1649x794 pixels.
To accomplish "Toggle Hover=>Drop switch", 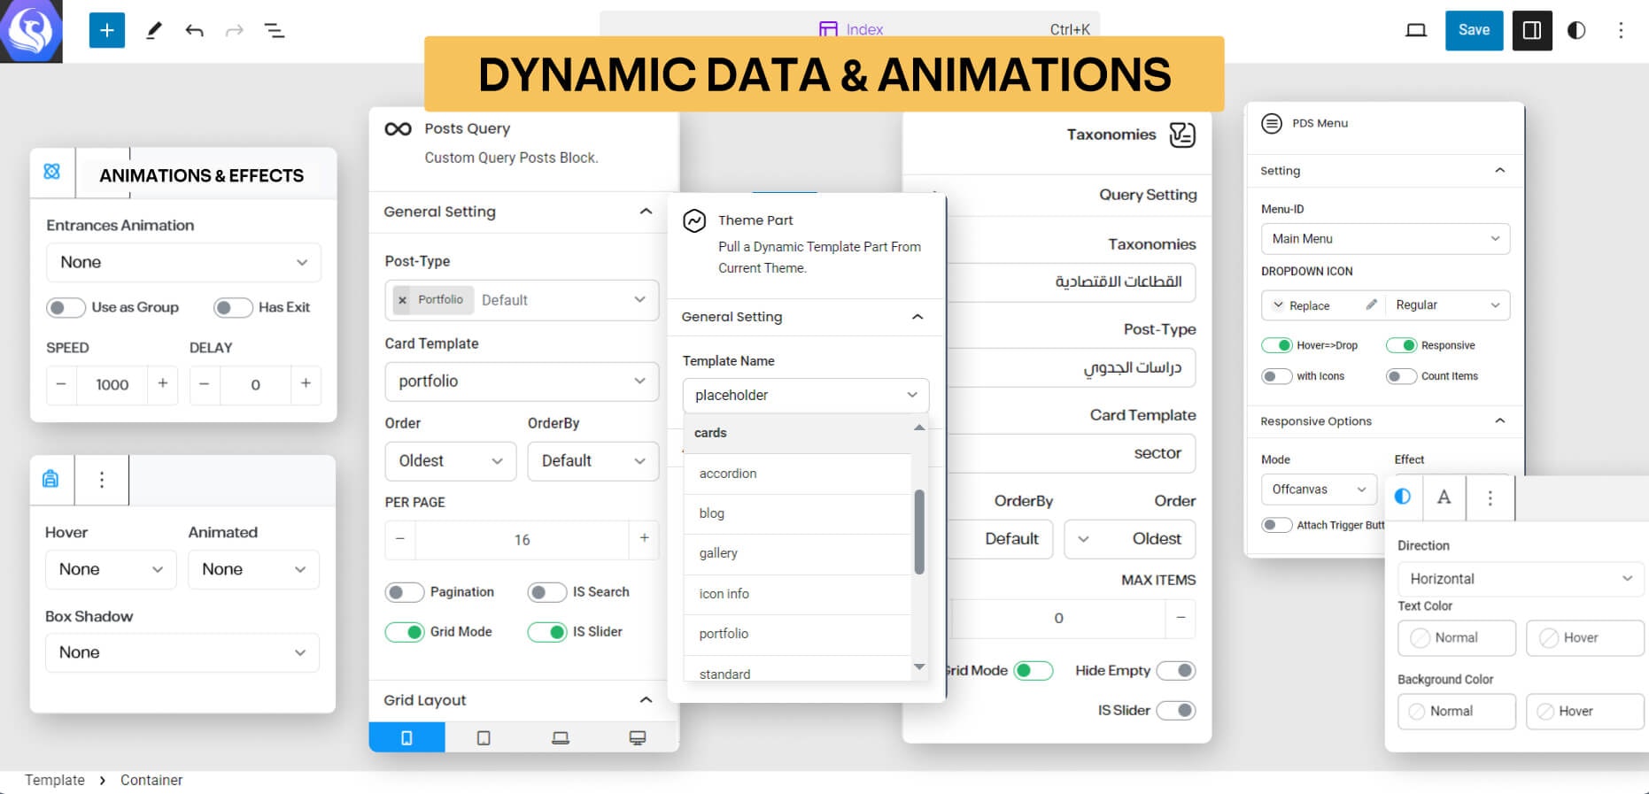I will click(1277, 345).
